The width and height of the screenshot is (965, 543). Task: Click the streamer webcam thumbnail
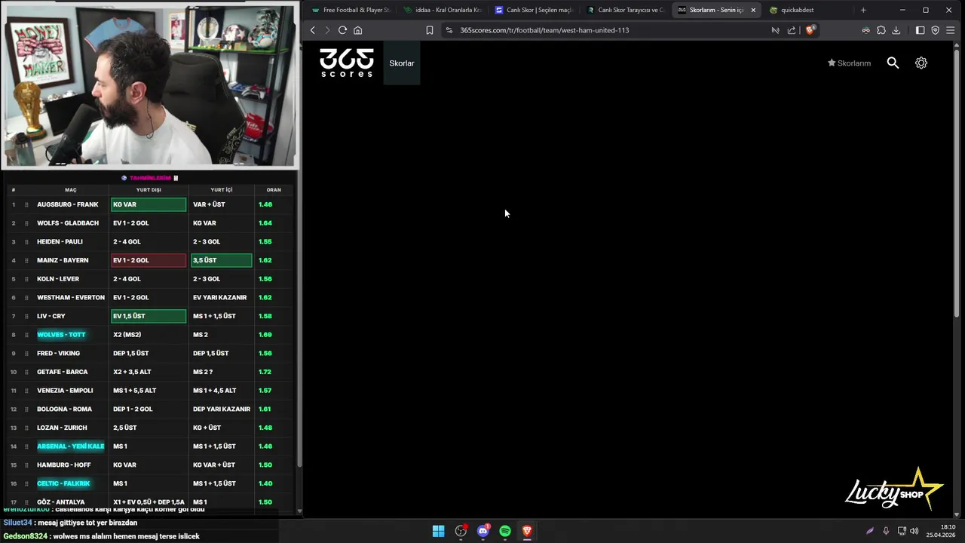pos(150,84)
